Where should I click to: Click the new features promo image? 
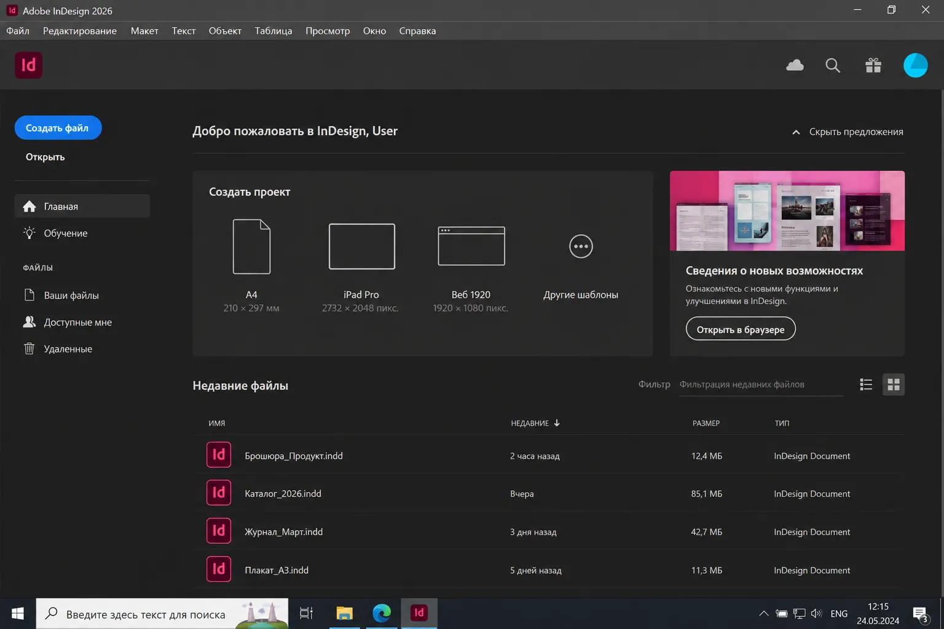click(787, 211)
